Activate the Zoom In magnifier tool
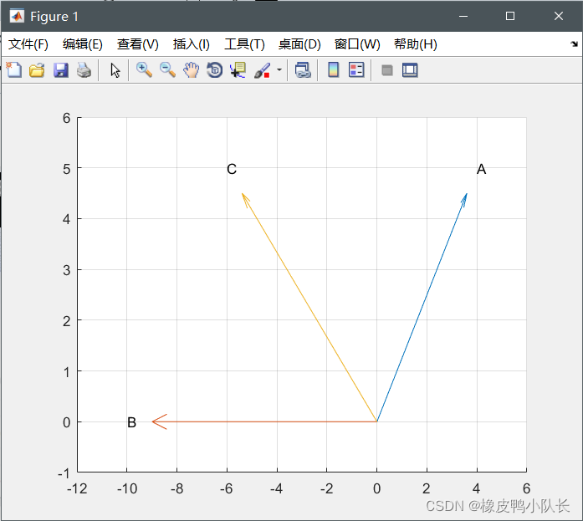The width and height of the screenshot is (583, 521). pos(144,70)
